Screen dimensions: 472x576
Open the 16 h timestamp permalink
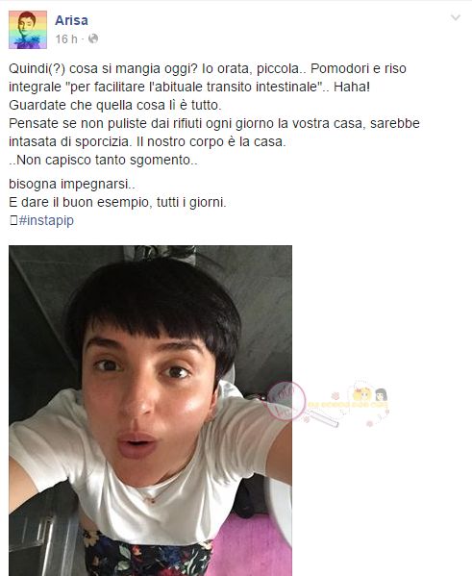66,38
